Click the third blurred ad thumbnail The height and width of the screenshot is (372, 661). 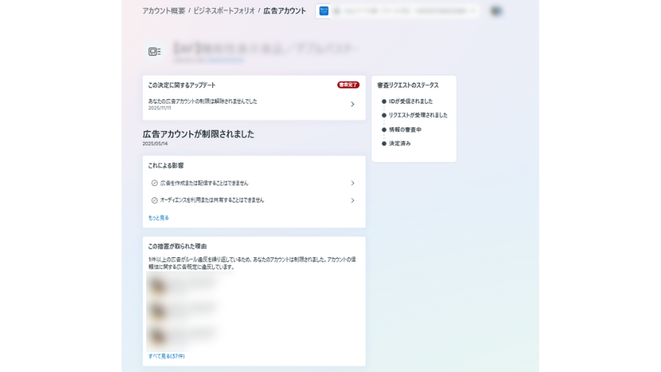(156, 336)
